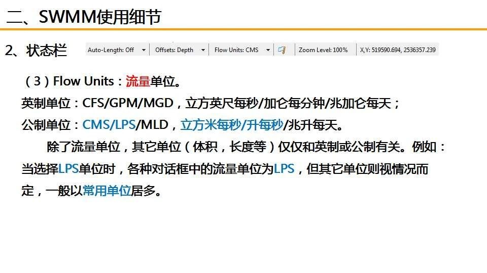Open the Auto-Length dropdown arrow

[x=144, y=50]
